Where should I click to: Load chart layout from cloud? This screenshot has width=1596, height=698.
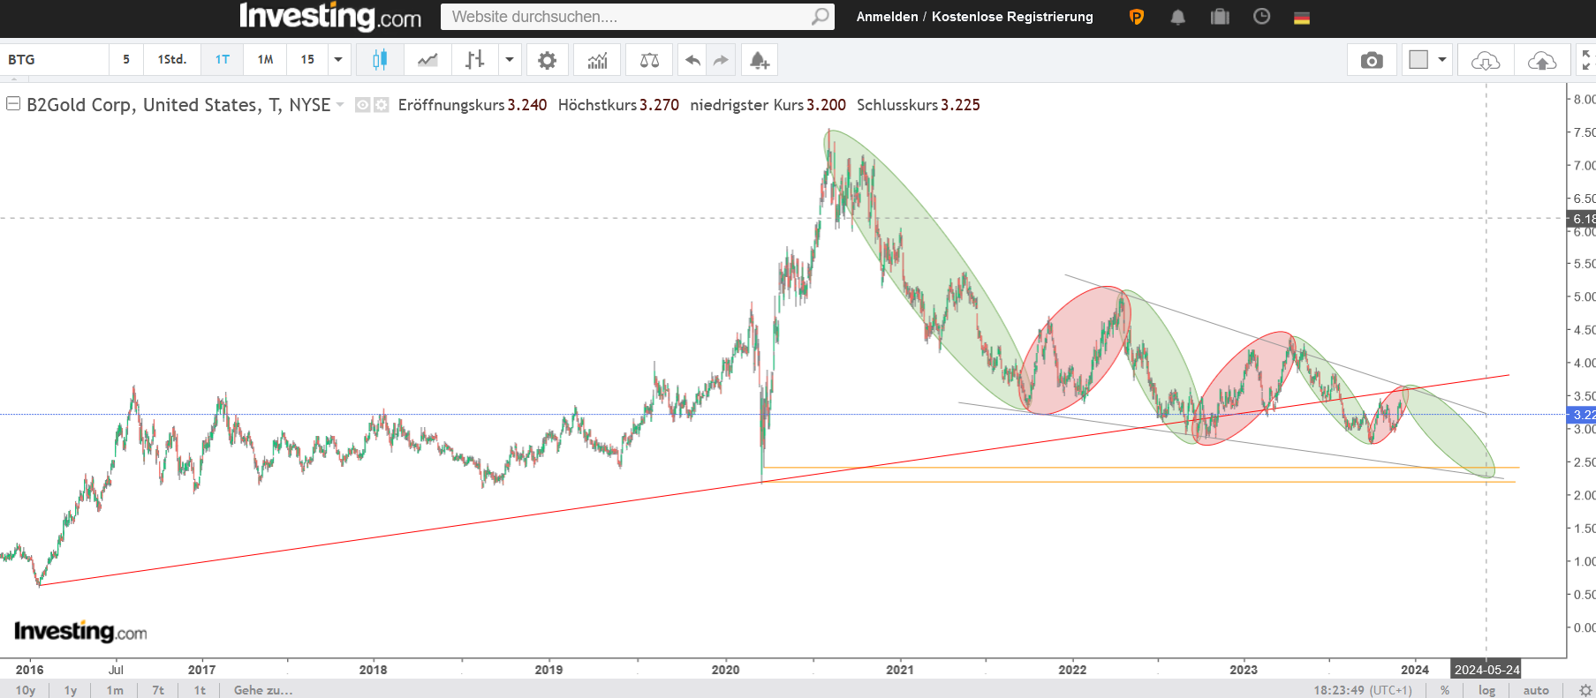[1486, 60]
